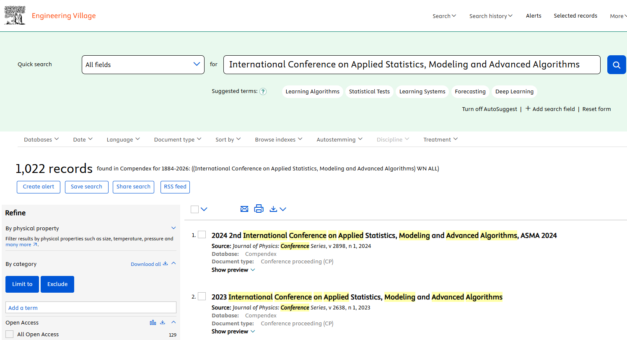The image size is (627, 340).
Task: Open the Autostemming dropdown
Action: pyautogui.click(x=339, y=139)
